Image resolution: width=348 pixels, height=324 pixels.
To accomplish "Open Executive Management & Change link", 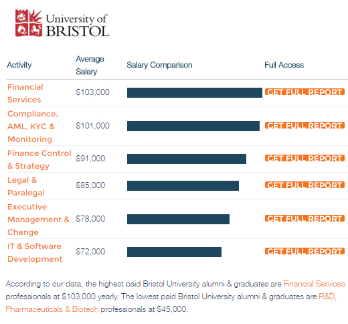I will click(x=38, y=220).
